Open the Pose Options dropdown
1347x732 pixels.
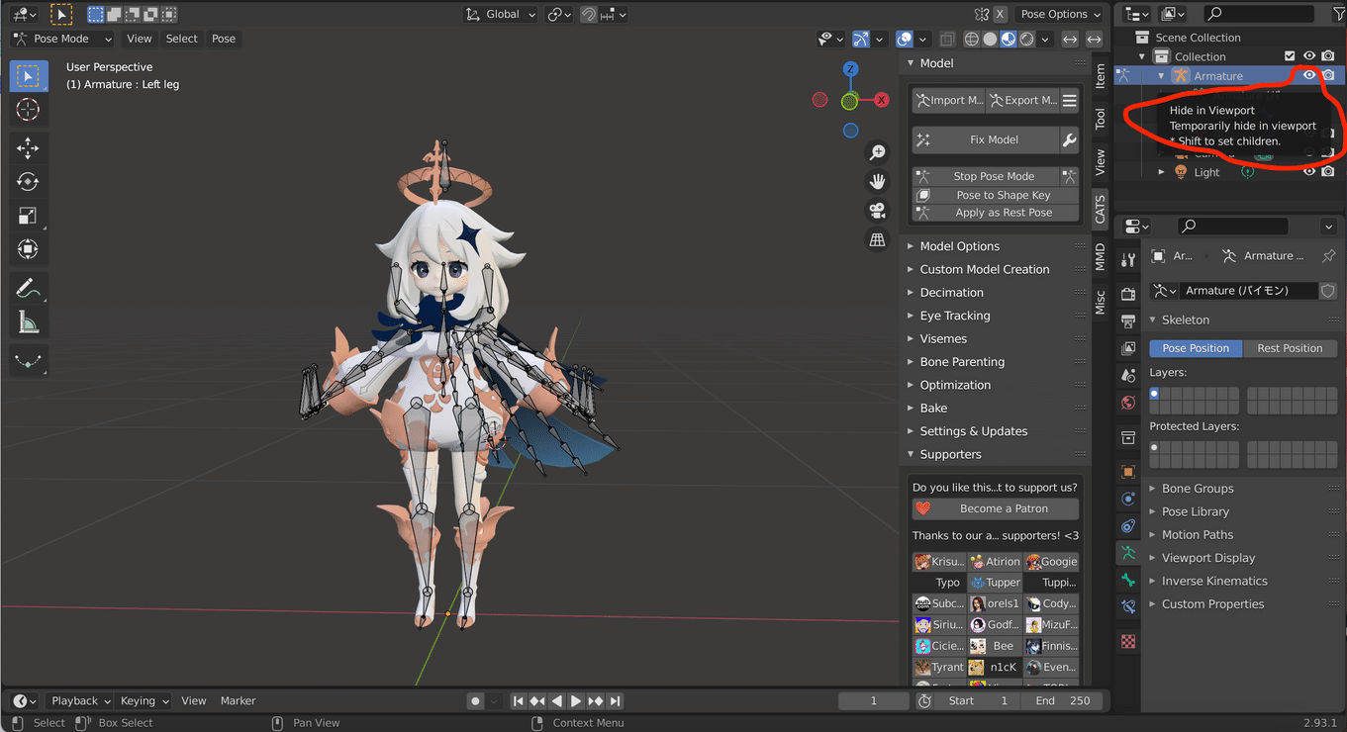1059,13
